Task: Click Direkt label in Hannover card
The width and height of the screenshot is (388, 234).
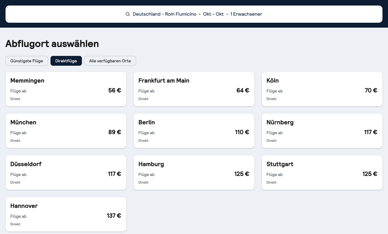Action: pyautogui.click(x=15, y=224)
